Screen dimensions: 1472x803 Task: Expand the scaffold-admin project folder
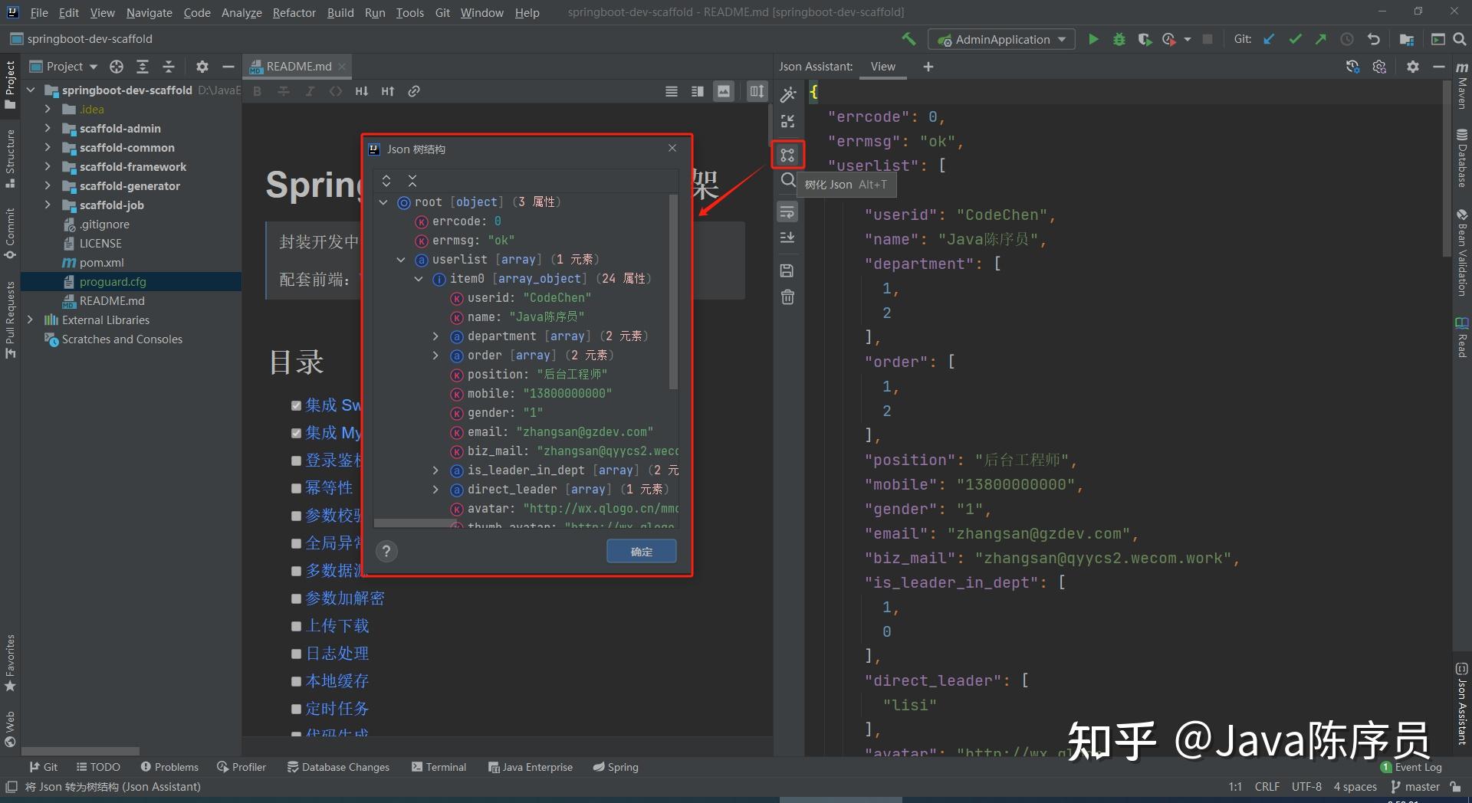click(x=48, y=128)
